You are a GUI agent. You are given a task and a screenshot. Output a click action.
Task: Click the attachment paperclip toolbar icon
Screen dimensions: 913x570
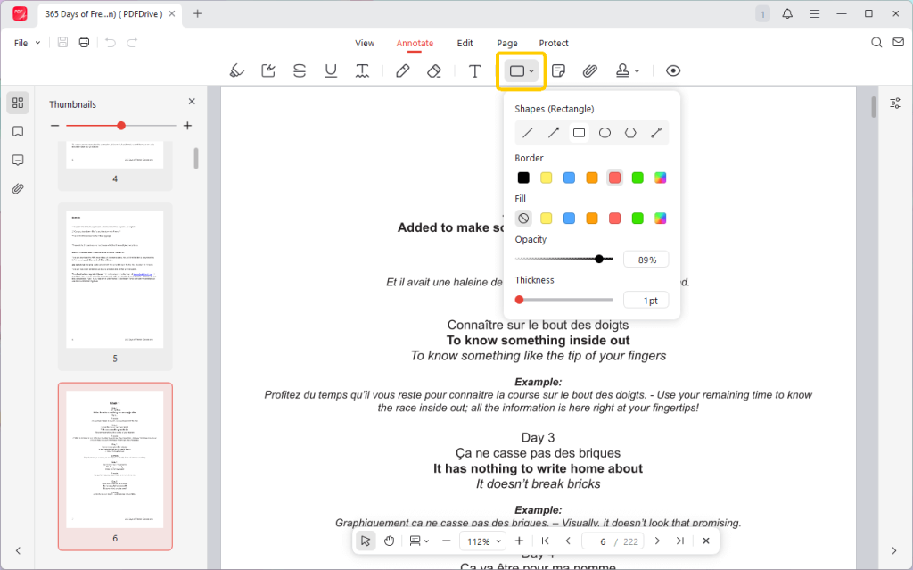coord(589,70)
